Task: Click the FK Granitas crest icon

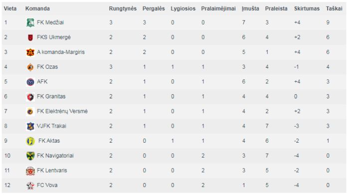Action: [30, 97]
